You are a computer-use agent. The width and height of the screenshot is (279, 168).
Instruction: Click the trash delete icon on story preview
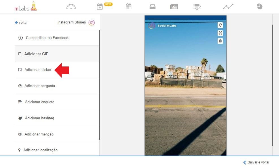220,41
